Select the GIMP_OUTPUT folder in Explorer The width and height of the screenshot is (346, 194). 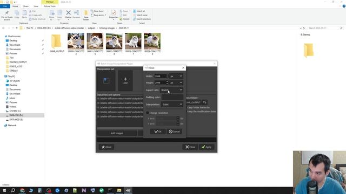pyautogui.click(x=57, y=43)
